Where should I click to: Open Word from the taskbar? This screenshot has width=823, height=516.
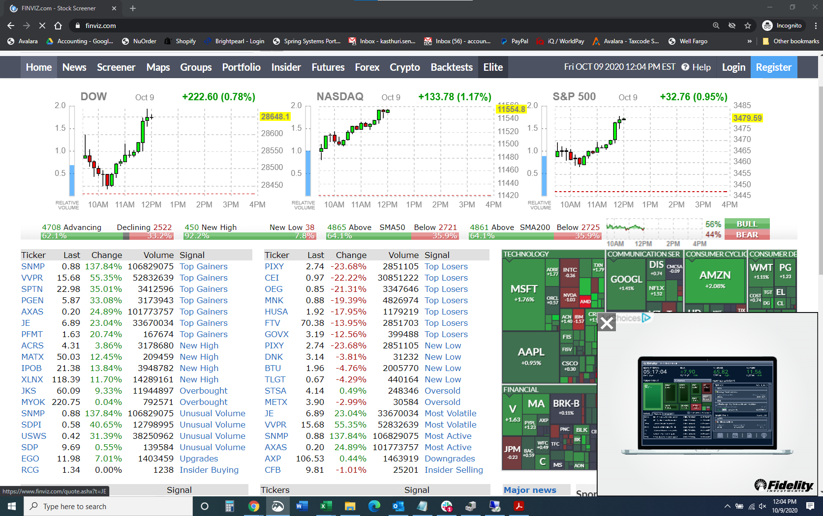coord(302,506)
